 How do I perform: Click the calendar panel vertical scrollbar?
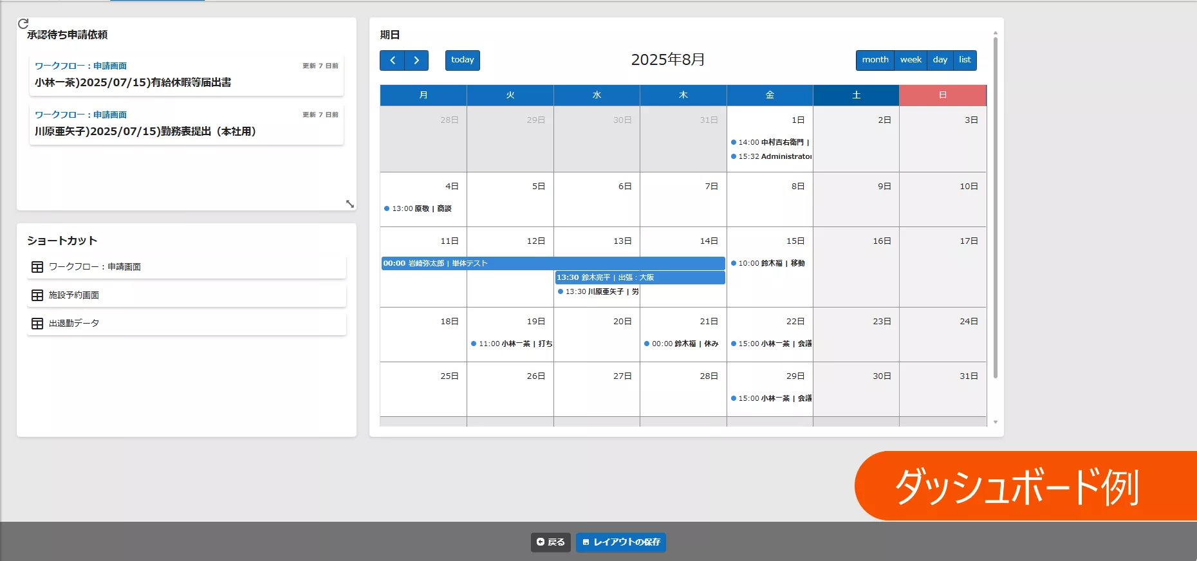pyautogui.click(x=995, y=207)
